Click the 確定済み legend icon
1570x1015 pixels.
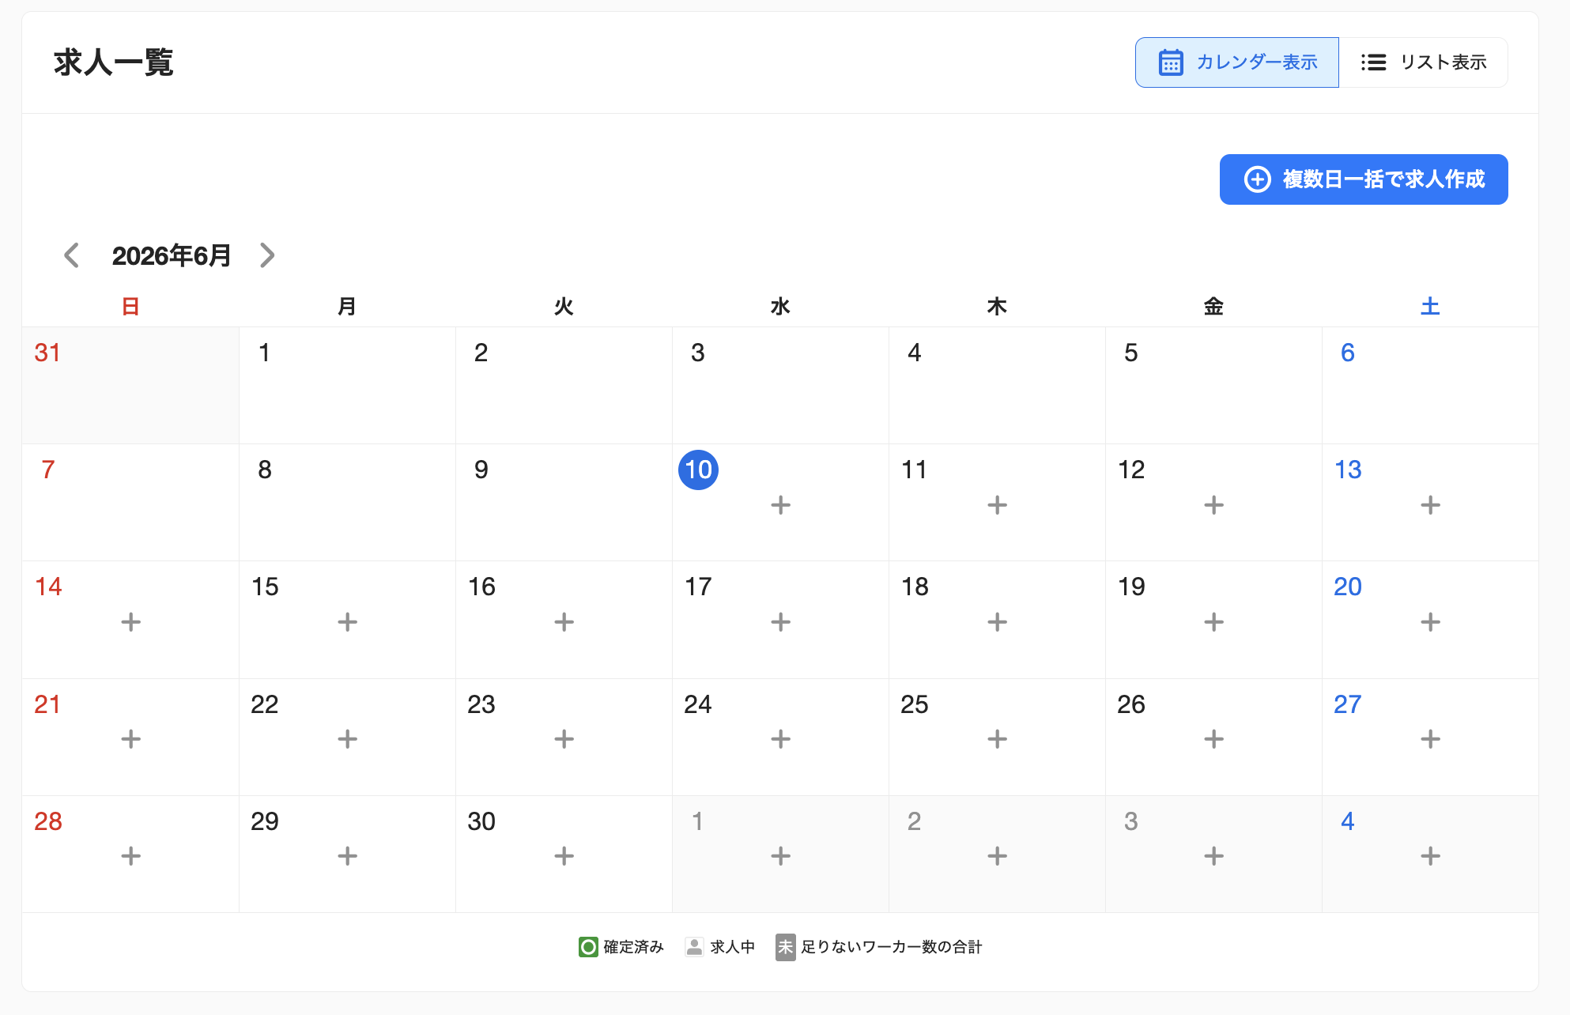coord(588,946)
